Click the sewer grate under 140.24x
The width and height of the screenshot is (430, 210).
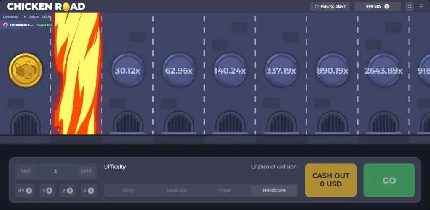pyautogui.click(x=231, y=123)
